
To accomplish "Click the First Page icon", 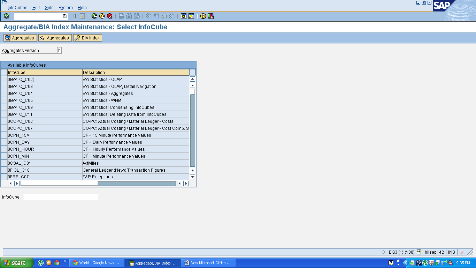I will pyautogui.click(x=148, y=16).
